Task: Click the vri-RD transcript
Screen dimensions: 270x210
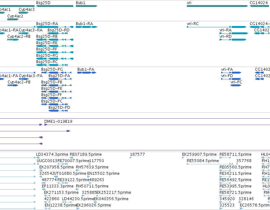Action: [x=233, y=40]
